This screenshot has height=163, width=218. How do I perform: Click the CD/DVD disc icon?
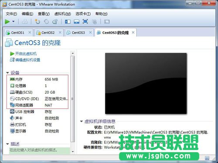[12, 98]
